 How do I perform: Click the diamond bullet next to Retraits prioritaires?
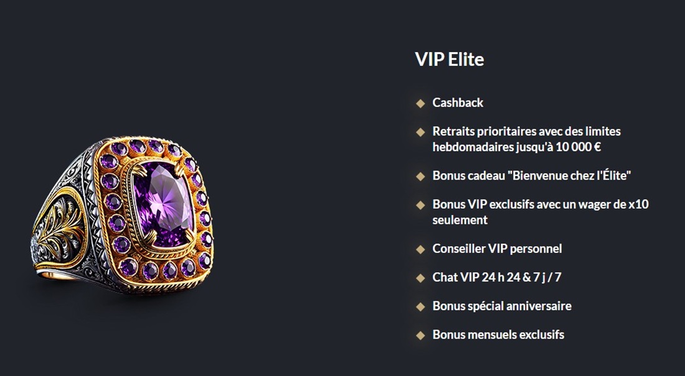[x=420, y=132]
